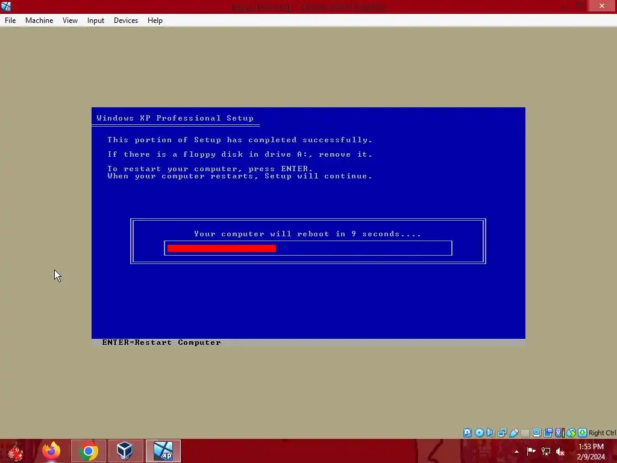Open the Input menu
This screenshot has height=463, width=617.
[x=96, y=20]
